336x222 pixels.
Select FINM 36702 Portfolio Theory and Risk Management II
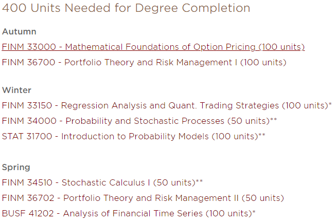[143, 198]
